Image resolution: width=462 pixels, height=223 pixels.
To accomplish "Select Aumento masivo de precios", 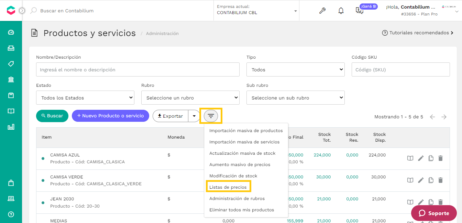I will click(246, 165).
